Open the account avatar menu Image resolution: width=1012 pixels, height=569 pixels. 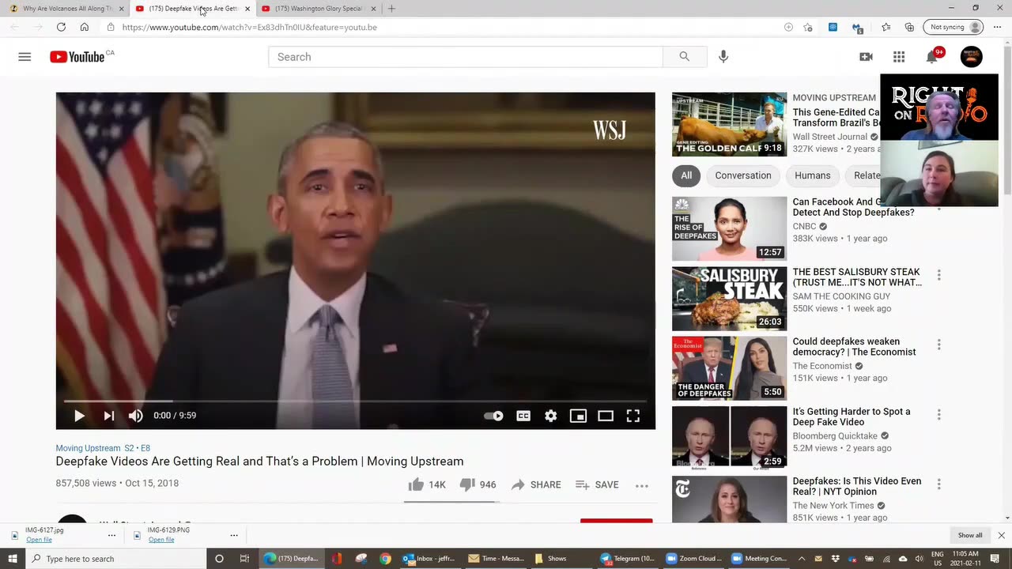tap(971, 57)
